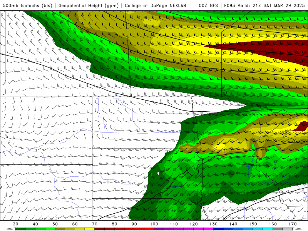Click the '50' label on the color scale
The width and height of the screenshot is (308, 231).
tap(55, 224)
